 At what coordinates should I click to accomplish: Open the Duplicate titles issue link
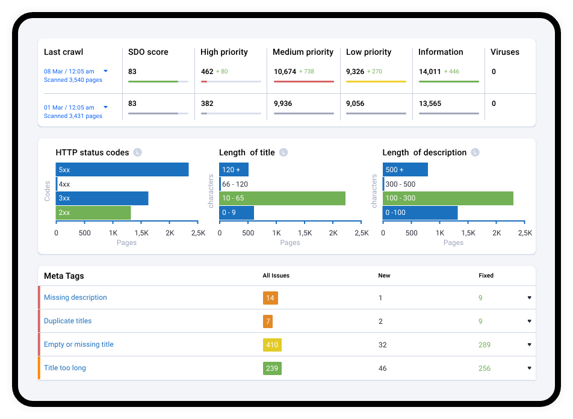[67, 321]
